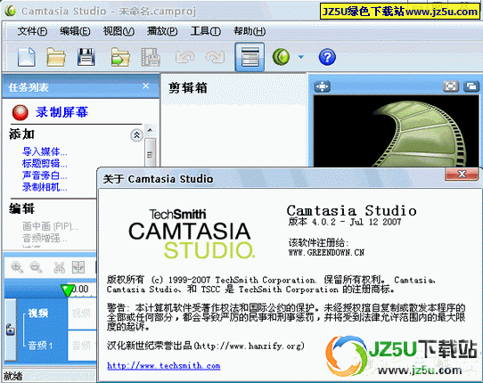
Task: Click the task list scrollbar thumb
Action: coord(150,152)
